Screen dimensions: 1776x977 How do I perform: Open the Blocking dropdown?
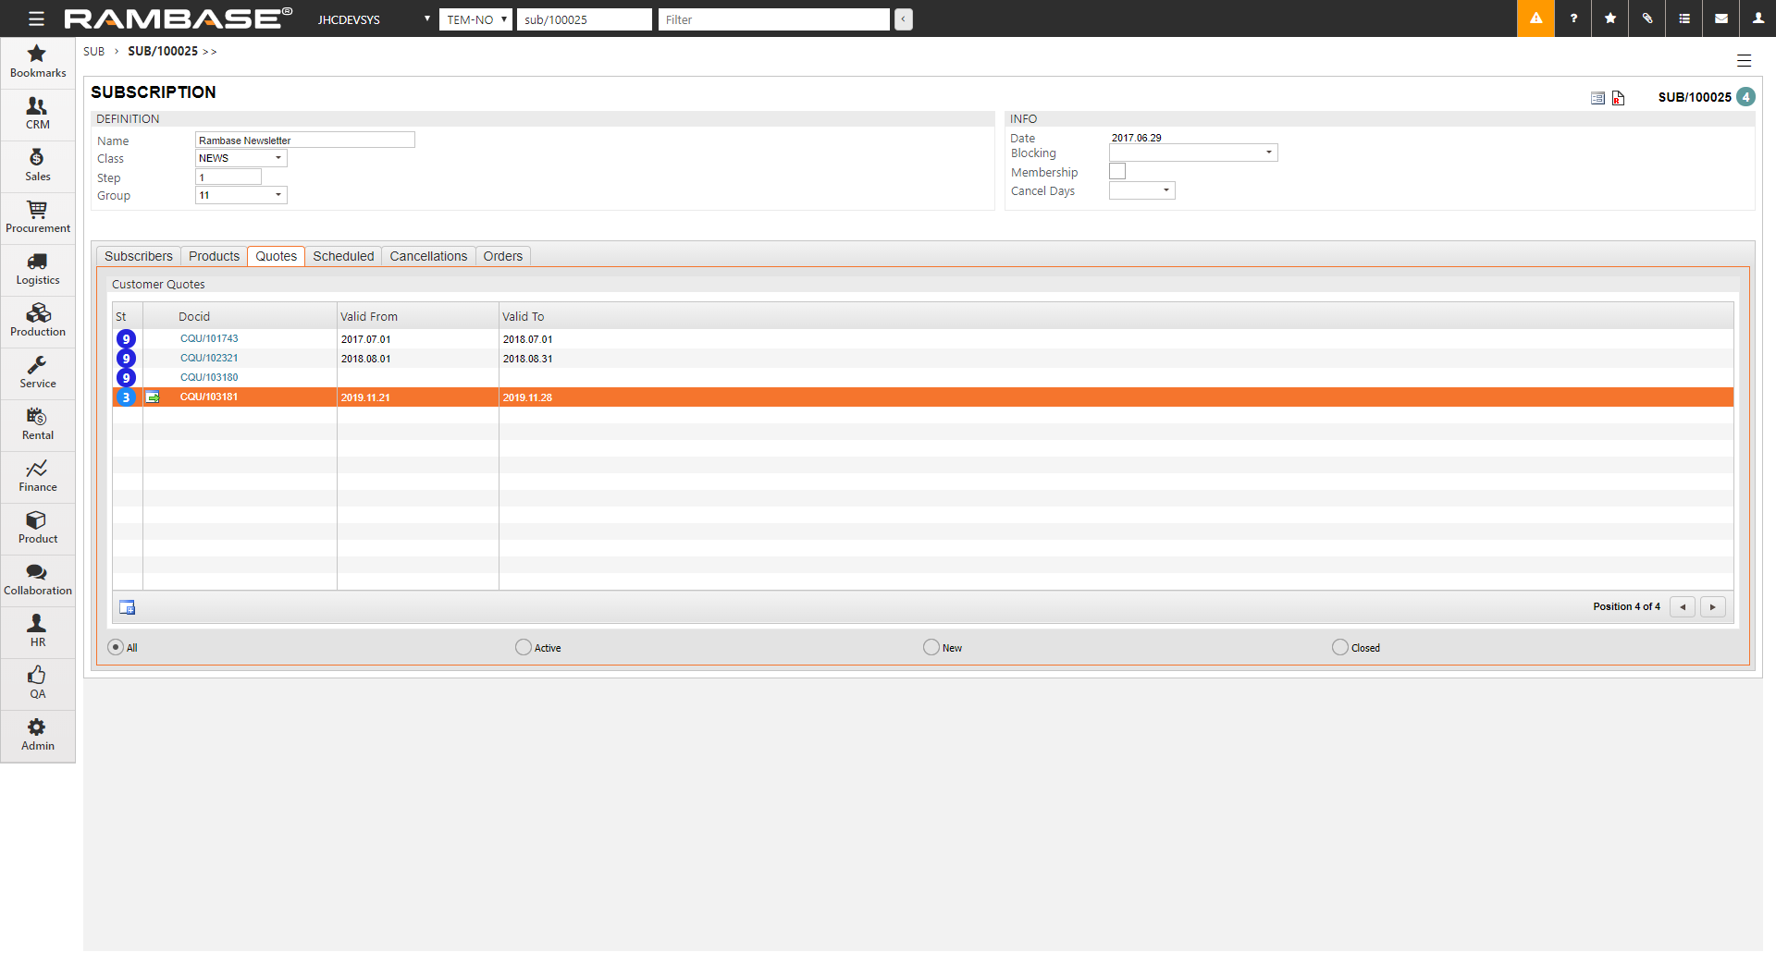click(1193, 153)
